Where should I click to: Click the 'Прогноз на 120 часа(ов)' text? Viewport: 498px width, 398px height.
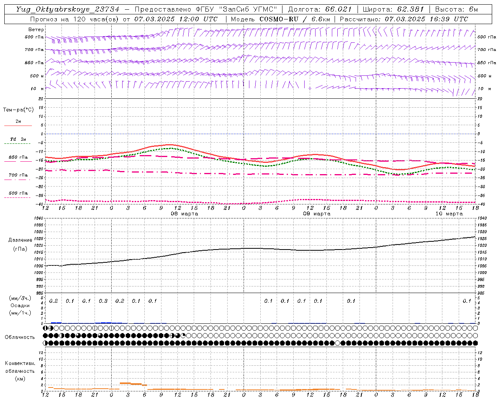[x=74, y=19]
